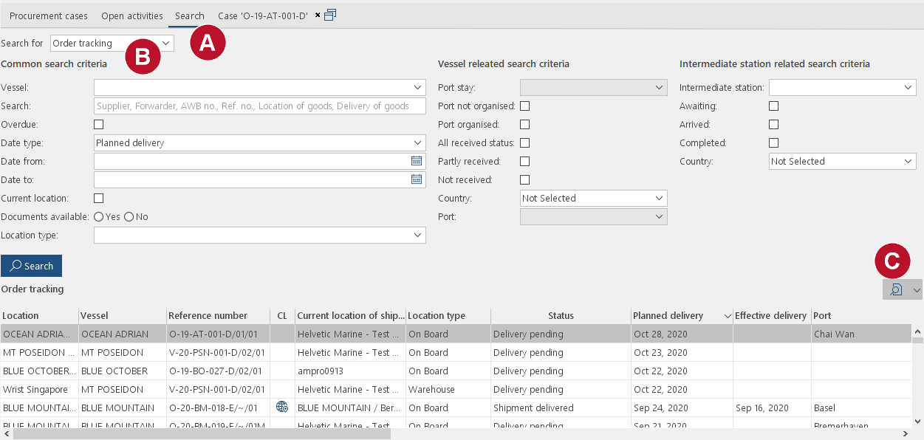Open the Date type Planned delivery dropdown
This screenshot has width=924, height=440.
click(260, 142)
